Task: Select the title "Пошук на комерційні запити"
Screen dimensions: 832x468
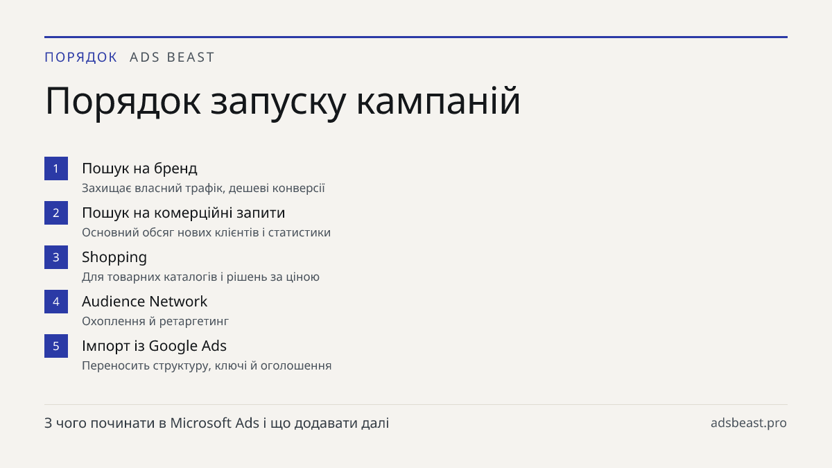Action: click(x=184, y=213)
